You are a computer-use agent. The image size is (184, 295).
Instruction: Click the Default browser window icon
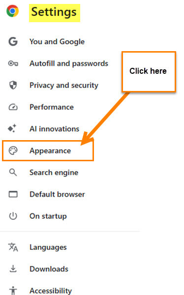click(x=13, y=194)
